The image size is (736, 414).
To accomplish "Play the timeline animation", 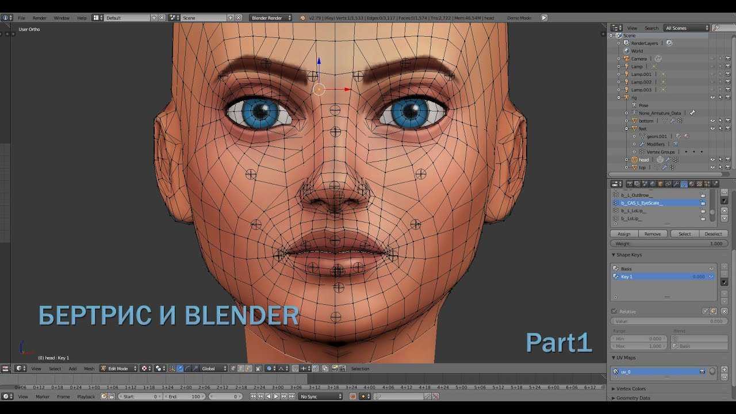I will (x=275, y=396).
